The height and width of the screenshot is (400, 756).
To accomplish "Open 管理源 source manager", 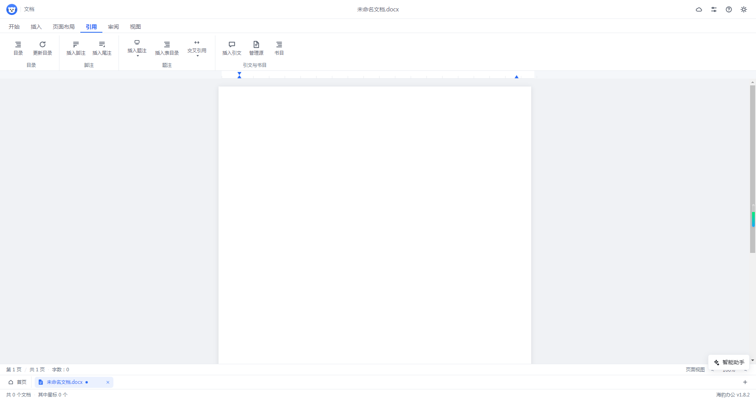I will tap(256, 48).
